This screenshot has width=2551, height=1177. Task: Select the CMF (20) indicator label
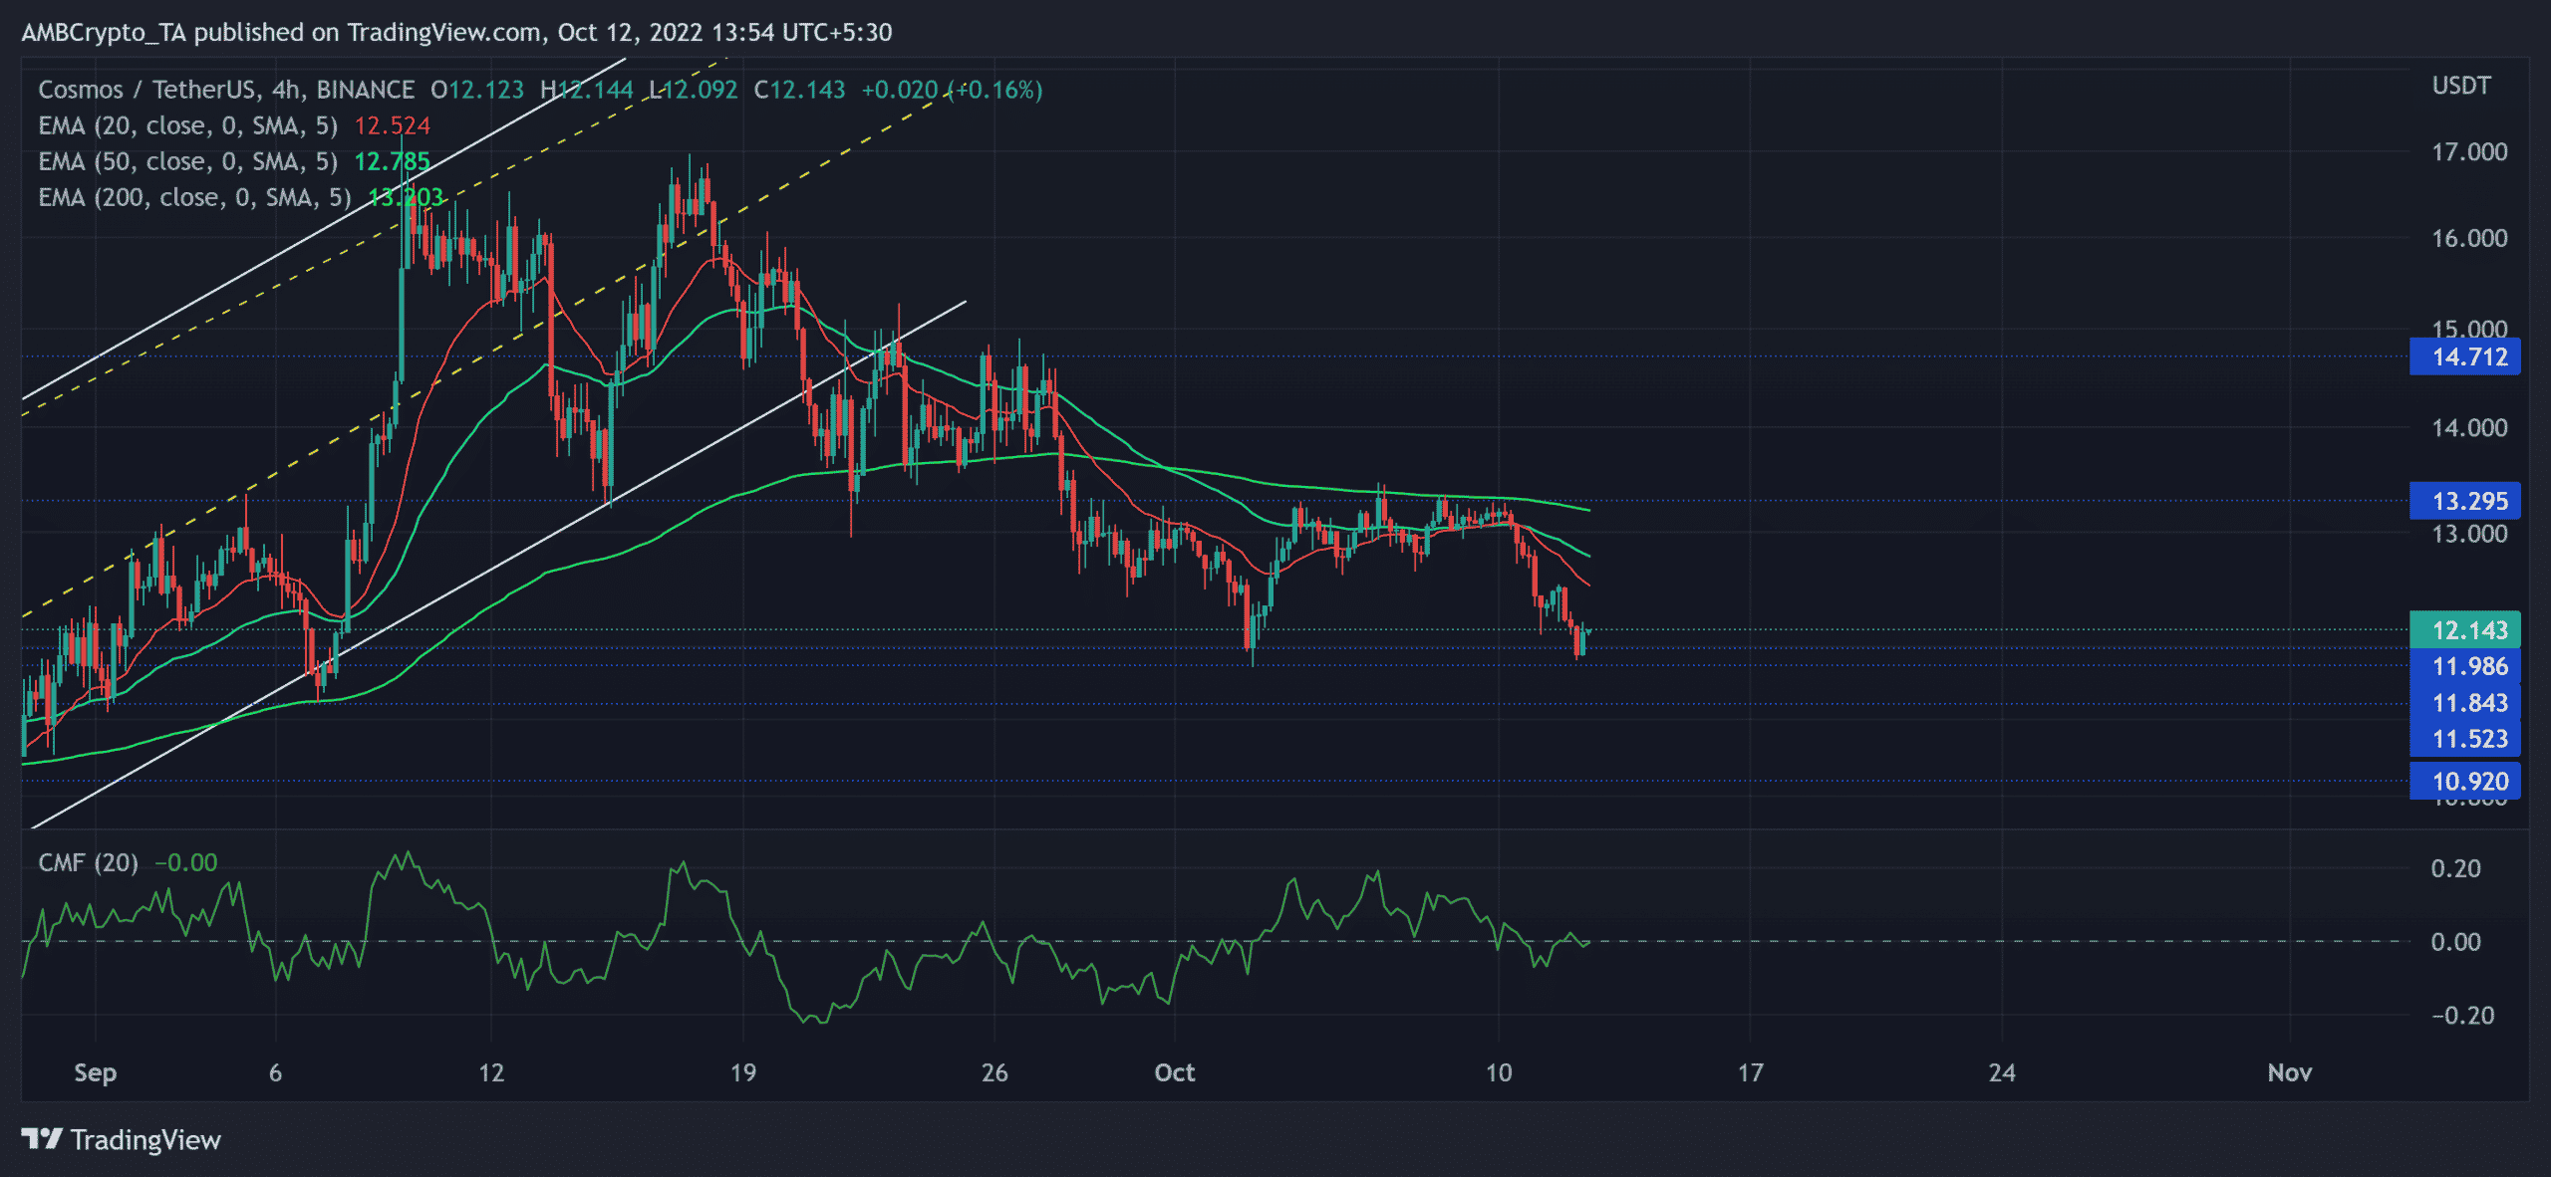[x=88, y=862]
